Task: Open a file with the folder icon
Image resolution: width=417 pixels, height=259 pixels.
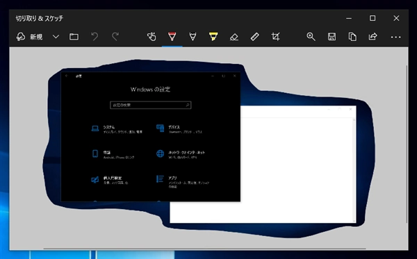Action: pyautogui.click(x=74, y=37)
